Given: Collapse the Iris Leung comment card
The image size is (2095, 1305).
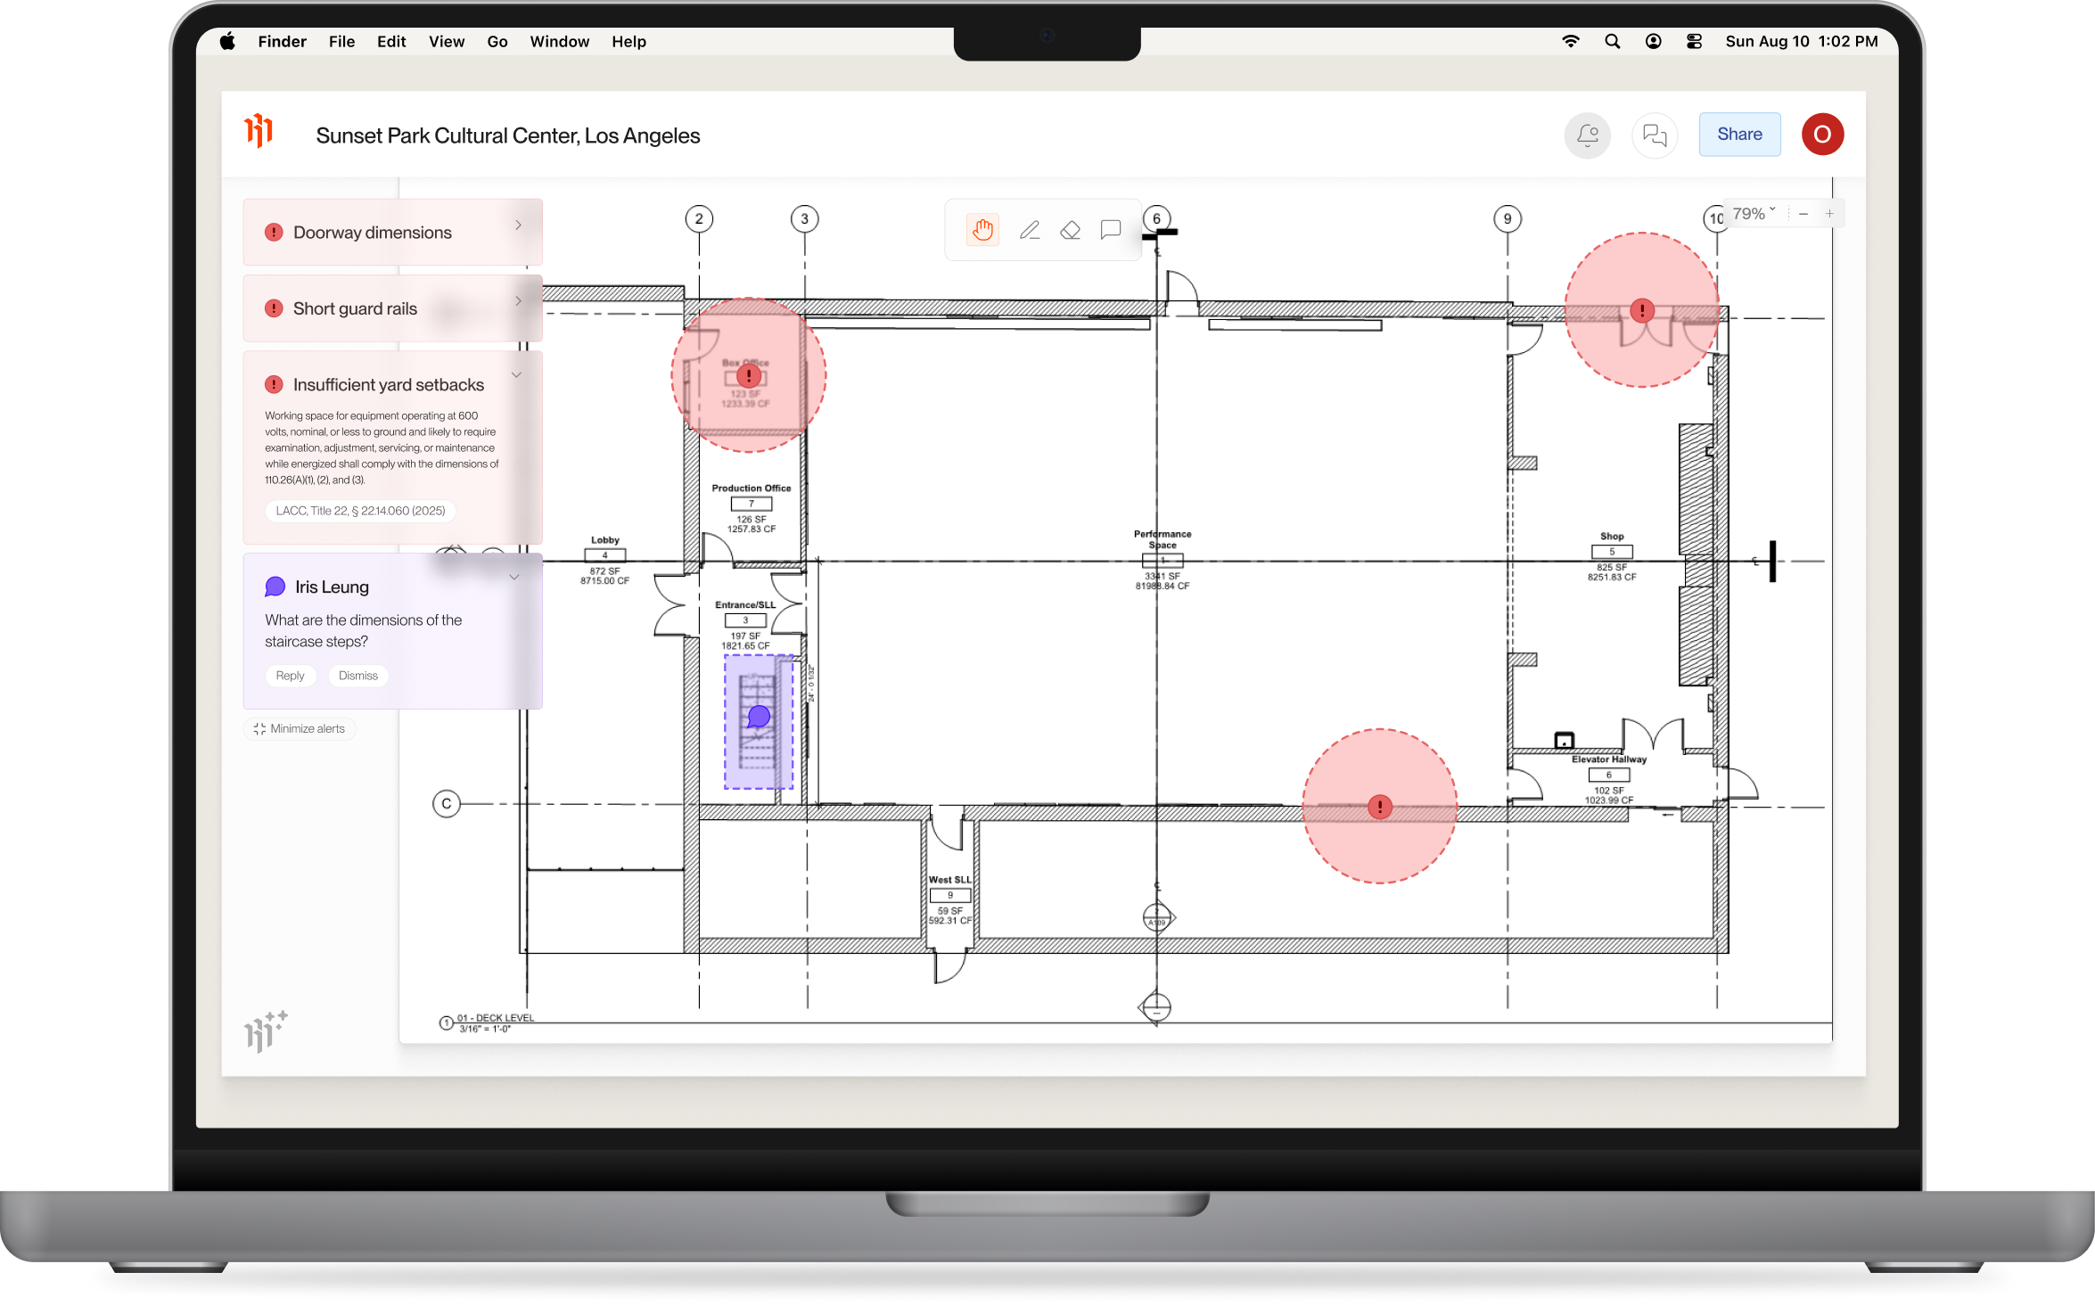Looking at the screenshot, I should tap(514, 578).
